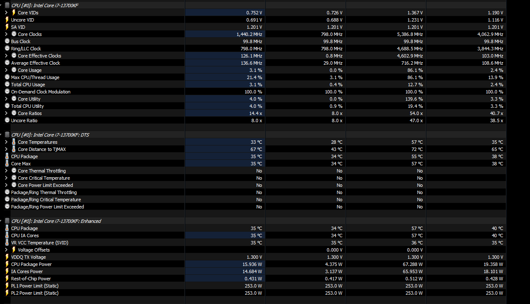Click the 0.431 W Rest-of-Chip value
The height and width of the screenshot is (304, 530).
coord(254,279)
